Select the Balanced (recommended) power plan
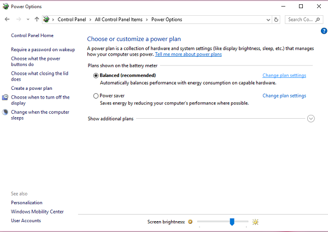 [96, 75]
